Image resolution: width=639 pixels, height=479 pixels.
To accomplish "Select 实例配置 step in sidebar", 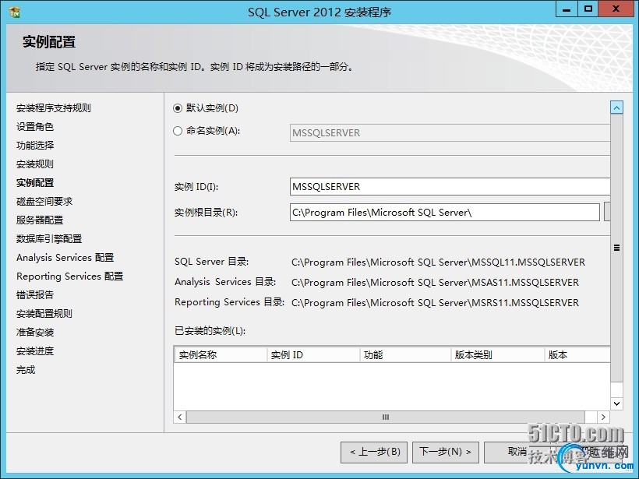I will [35, 183].
